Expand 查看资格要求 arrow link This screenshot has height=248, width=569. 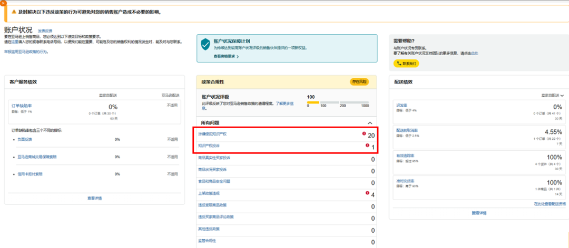click(x=226, y=56)
